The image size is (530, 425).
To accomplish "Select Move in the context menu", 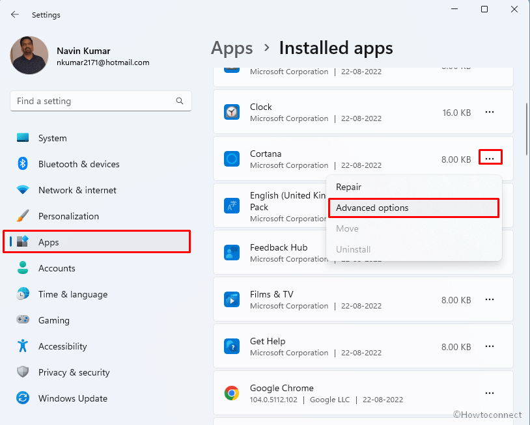I will (413, 228).
